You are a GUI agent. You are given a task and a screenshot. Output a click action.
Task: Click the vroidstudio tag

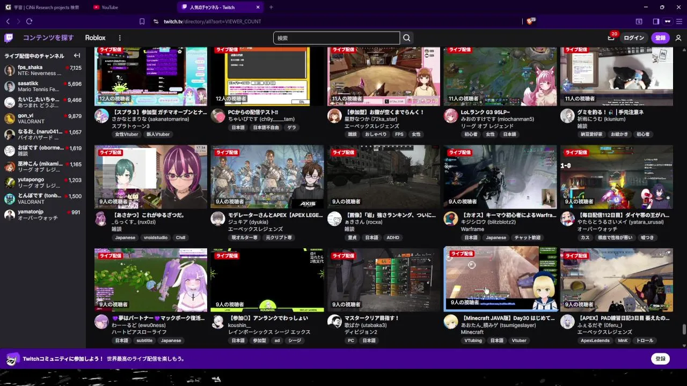coord(156,237)
